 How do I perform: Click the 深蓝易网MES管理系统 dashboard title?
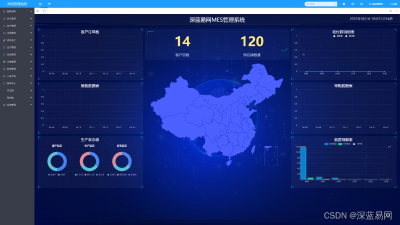(x=217, y=20)
